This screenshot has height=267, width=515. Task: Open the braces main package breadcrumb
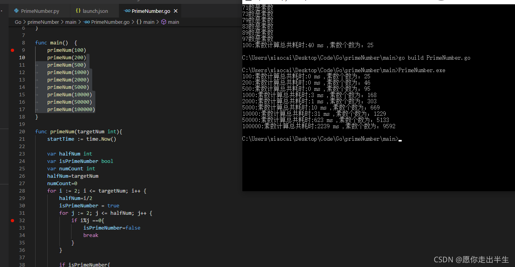[145, 22]
